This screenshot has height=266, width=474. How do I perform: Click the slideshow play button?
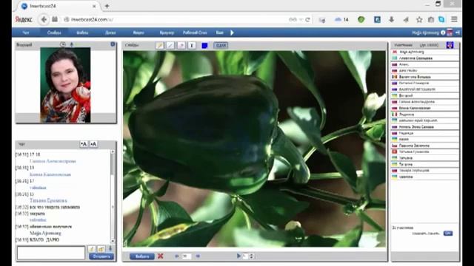coord(238,256)
